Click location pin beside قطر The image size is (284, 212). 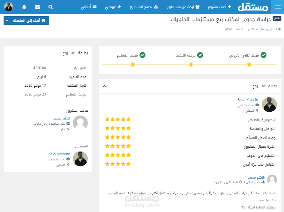pyautogui.click(x=68, y=129)
